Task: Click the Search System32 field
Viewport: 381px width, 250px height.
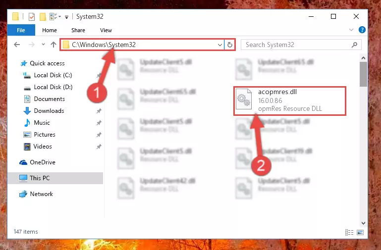Action: (x=301, y=45)
